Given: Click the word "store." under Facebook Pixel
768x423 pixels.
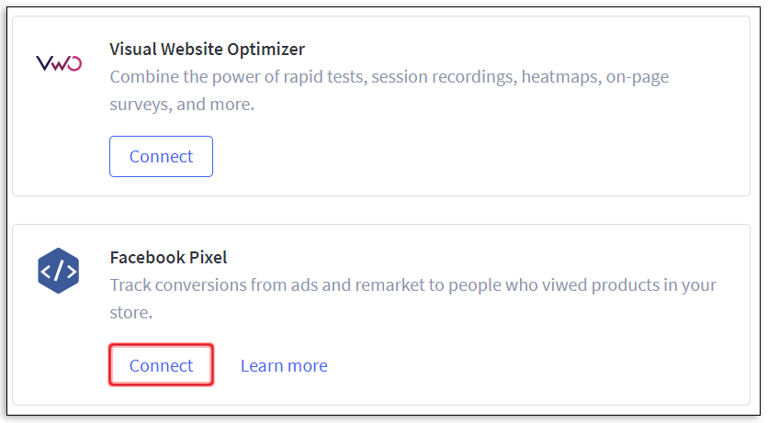Looking at the screenshot, I should pos(131,314).
